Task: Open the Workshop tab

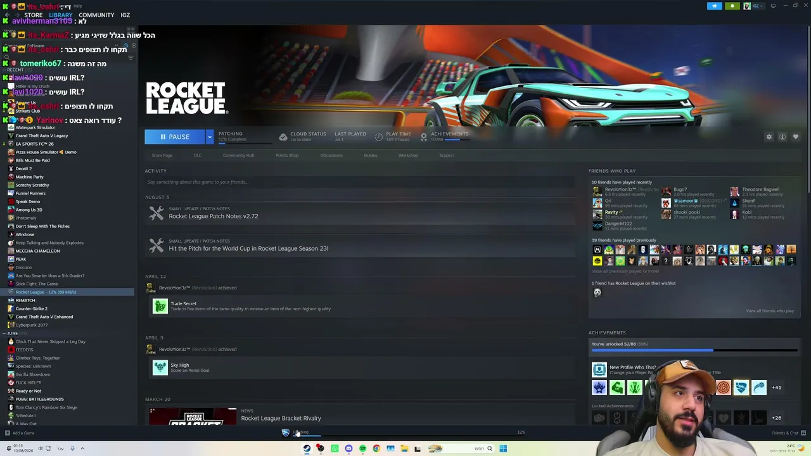Action: [408, 155]
